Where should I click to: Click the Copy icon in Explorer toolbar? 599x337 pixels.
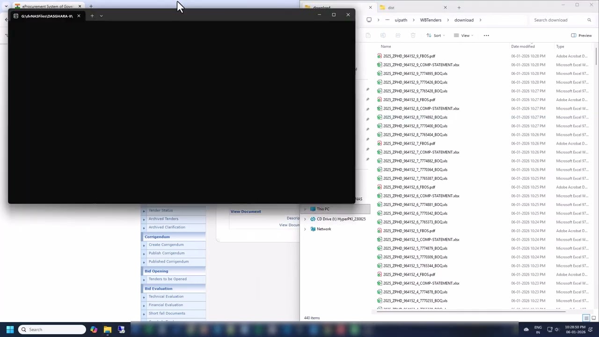pyautogui.click(x=368, y=36)
